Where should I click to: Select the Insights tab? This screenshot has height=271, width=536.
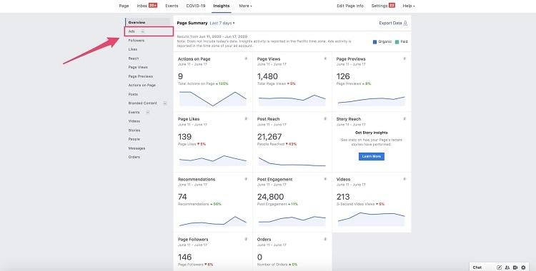[x=221, y=6]
